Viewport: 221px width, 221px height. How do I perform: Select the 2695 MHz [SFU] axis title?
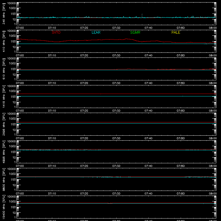(4, 124)
